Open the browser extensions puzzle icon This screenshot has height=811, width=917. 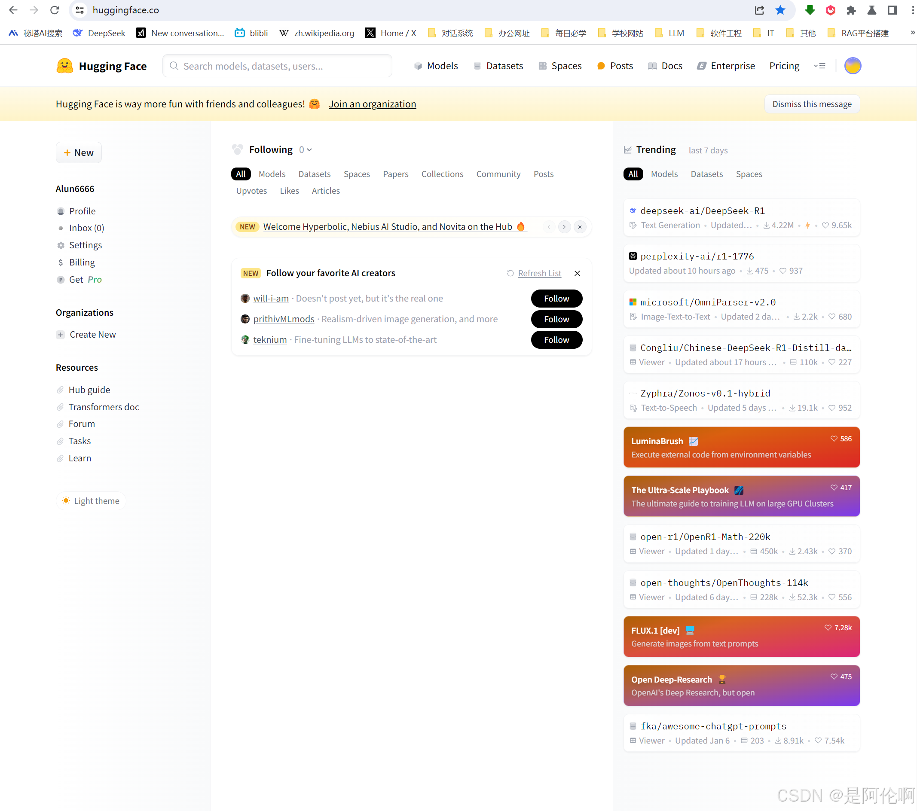coord(851,10)
